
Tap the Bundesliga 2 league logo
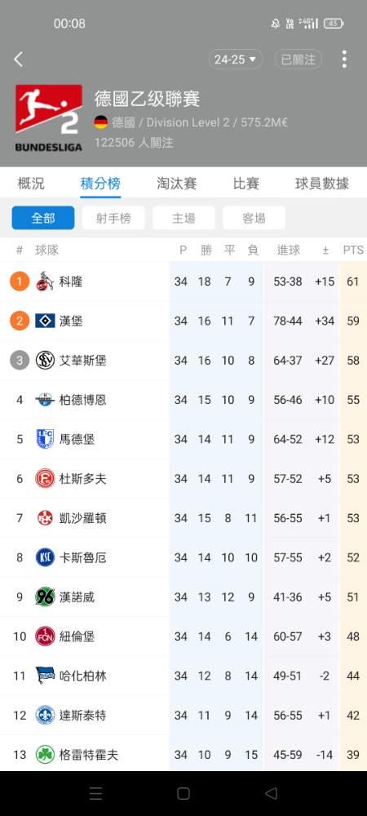[48, 118]
